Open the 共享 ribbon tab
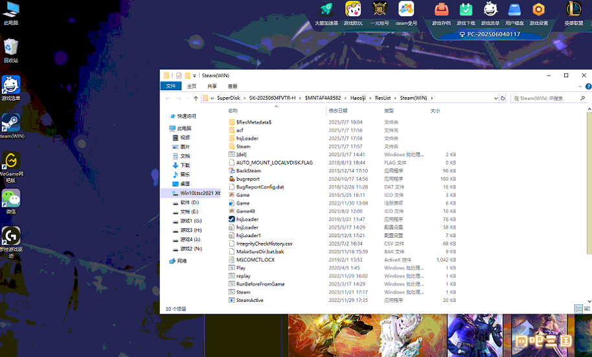 pos(212,86)
